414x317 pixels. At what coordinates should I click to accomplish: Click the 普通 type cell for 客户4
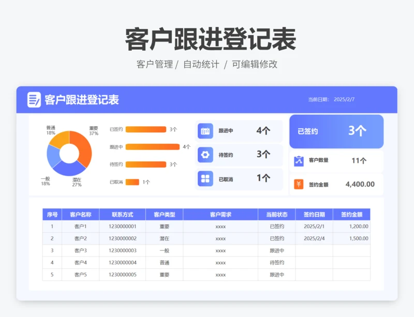pyautogui.click(x=164, y=263)
